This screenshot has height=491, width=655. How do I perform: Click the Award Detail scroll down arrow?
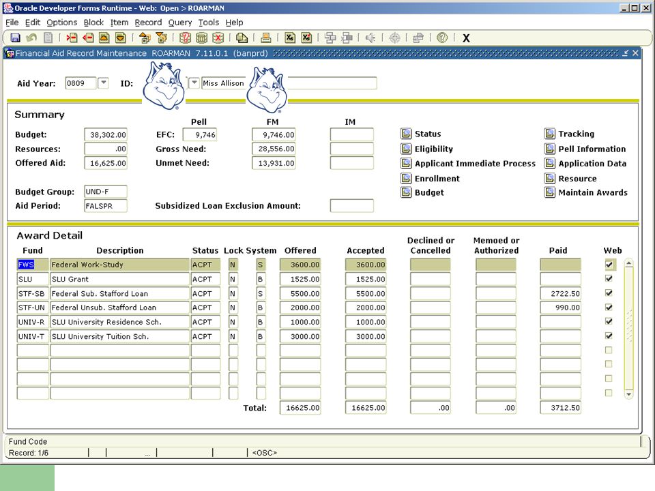(x=628, y=394)
